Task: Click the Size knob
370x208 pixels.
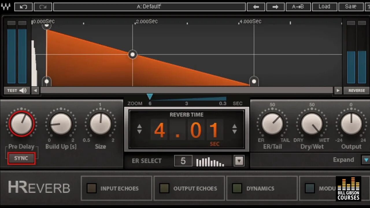Action: click(x=101, y=124)
